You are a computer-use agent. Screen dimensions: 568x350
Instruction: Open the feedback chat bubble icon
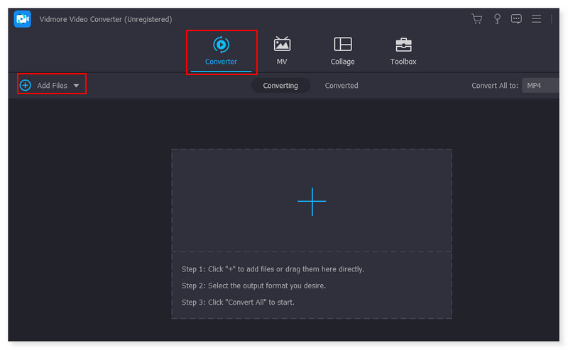point(516,19)
